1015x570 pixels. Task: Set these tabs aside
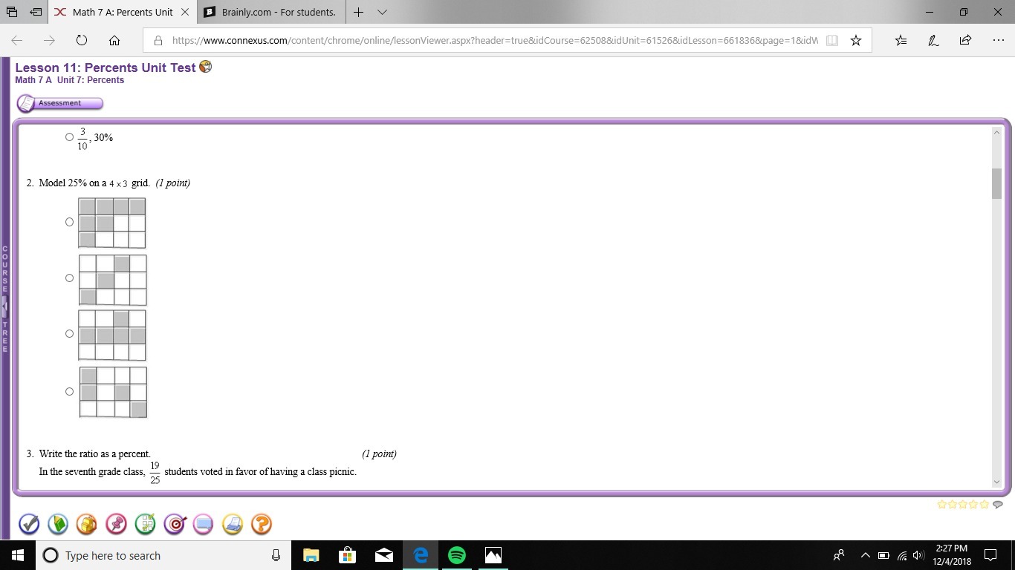pyautogui.click(x=36, y=12)
